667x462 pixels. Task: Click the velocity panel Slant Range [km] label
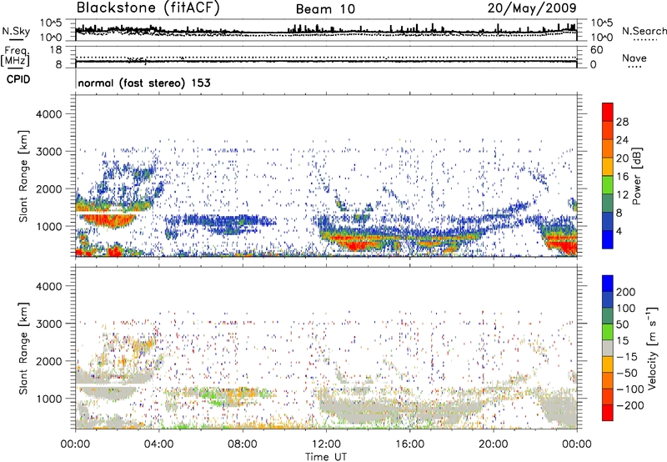point(23,348)
